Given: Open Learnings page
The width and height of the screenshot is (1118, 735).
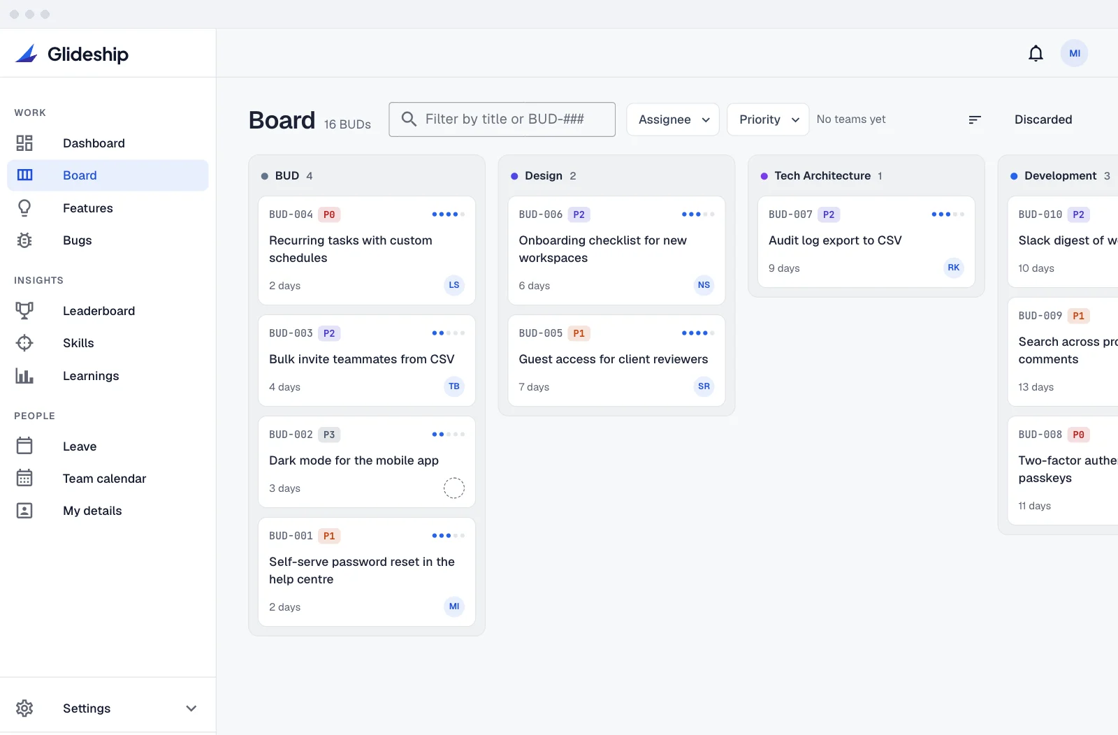Looking at the screenshot, I should point(108,376).
